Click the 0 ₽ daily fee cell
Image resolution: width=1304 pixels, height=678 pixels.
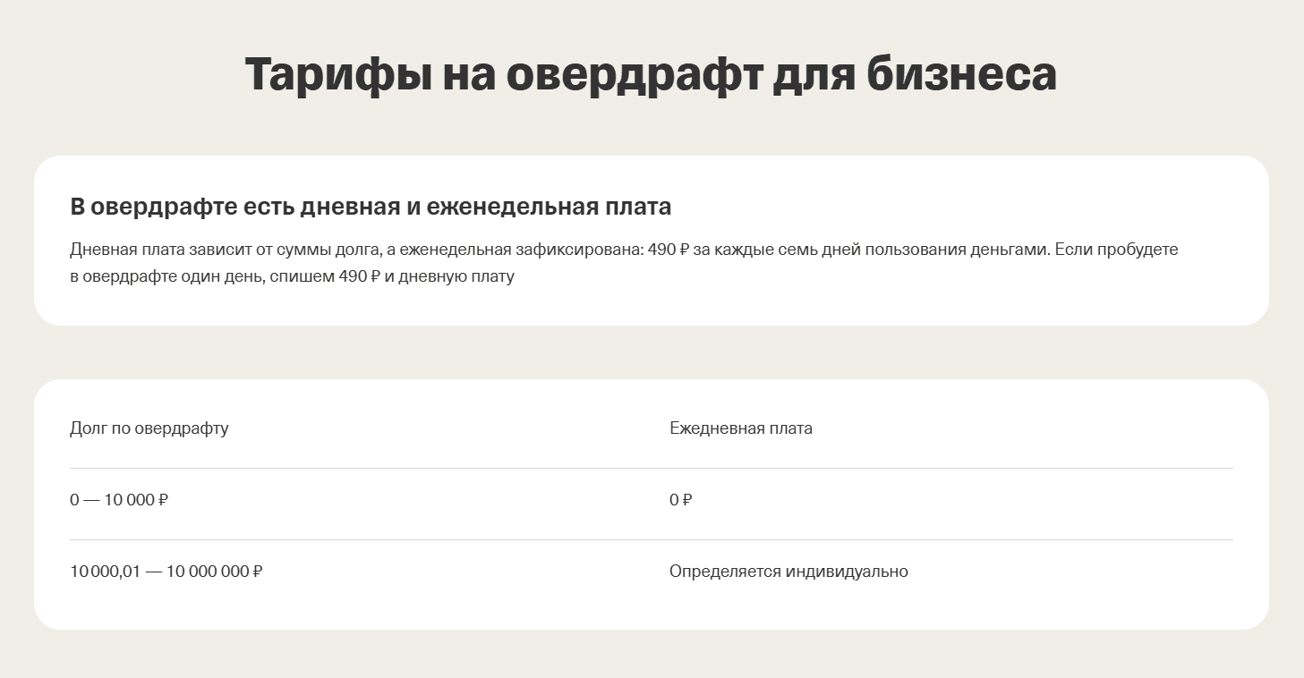pyautogui.click(x=681, y=500)
